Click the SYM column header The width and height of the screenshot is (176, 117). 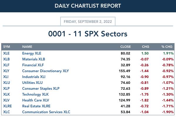click(6, 47)
